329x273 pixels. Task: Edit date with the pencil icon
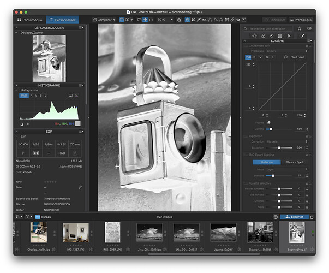click(80, 187)
